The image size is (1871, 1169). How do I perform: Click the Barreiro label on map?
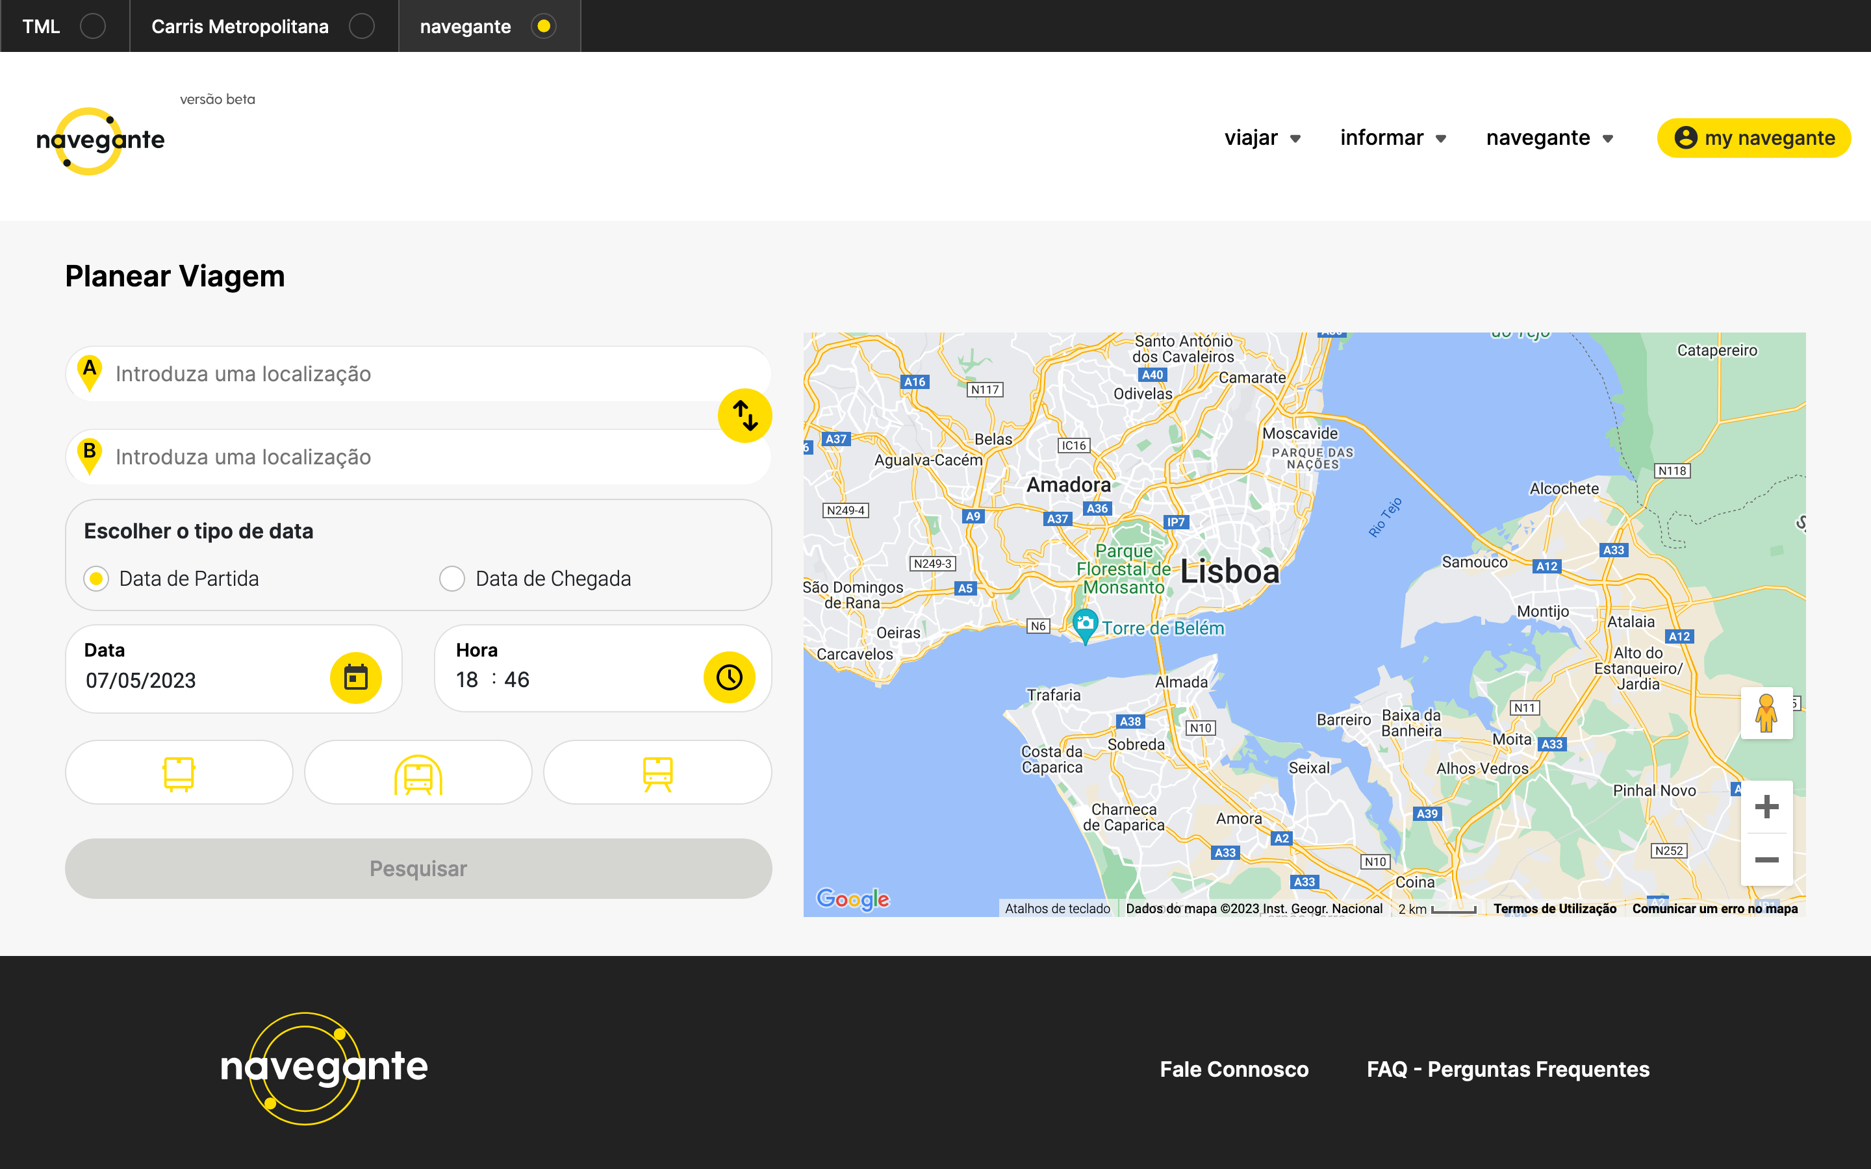1343,720
